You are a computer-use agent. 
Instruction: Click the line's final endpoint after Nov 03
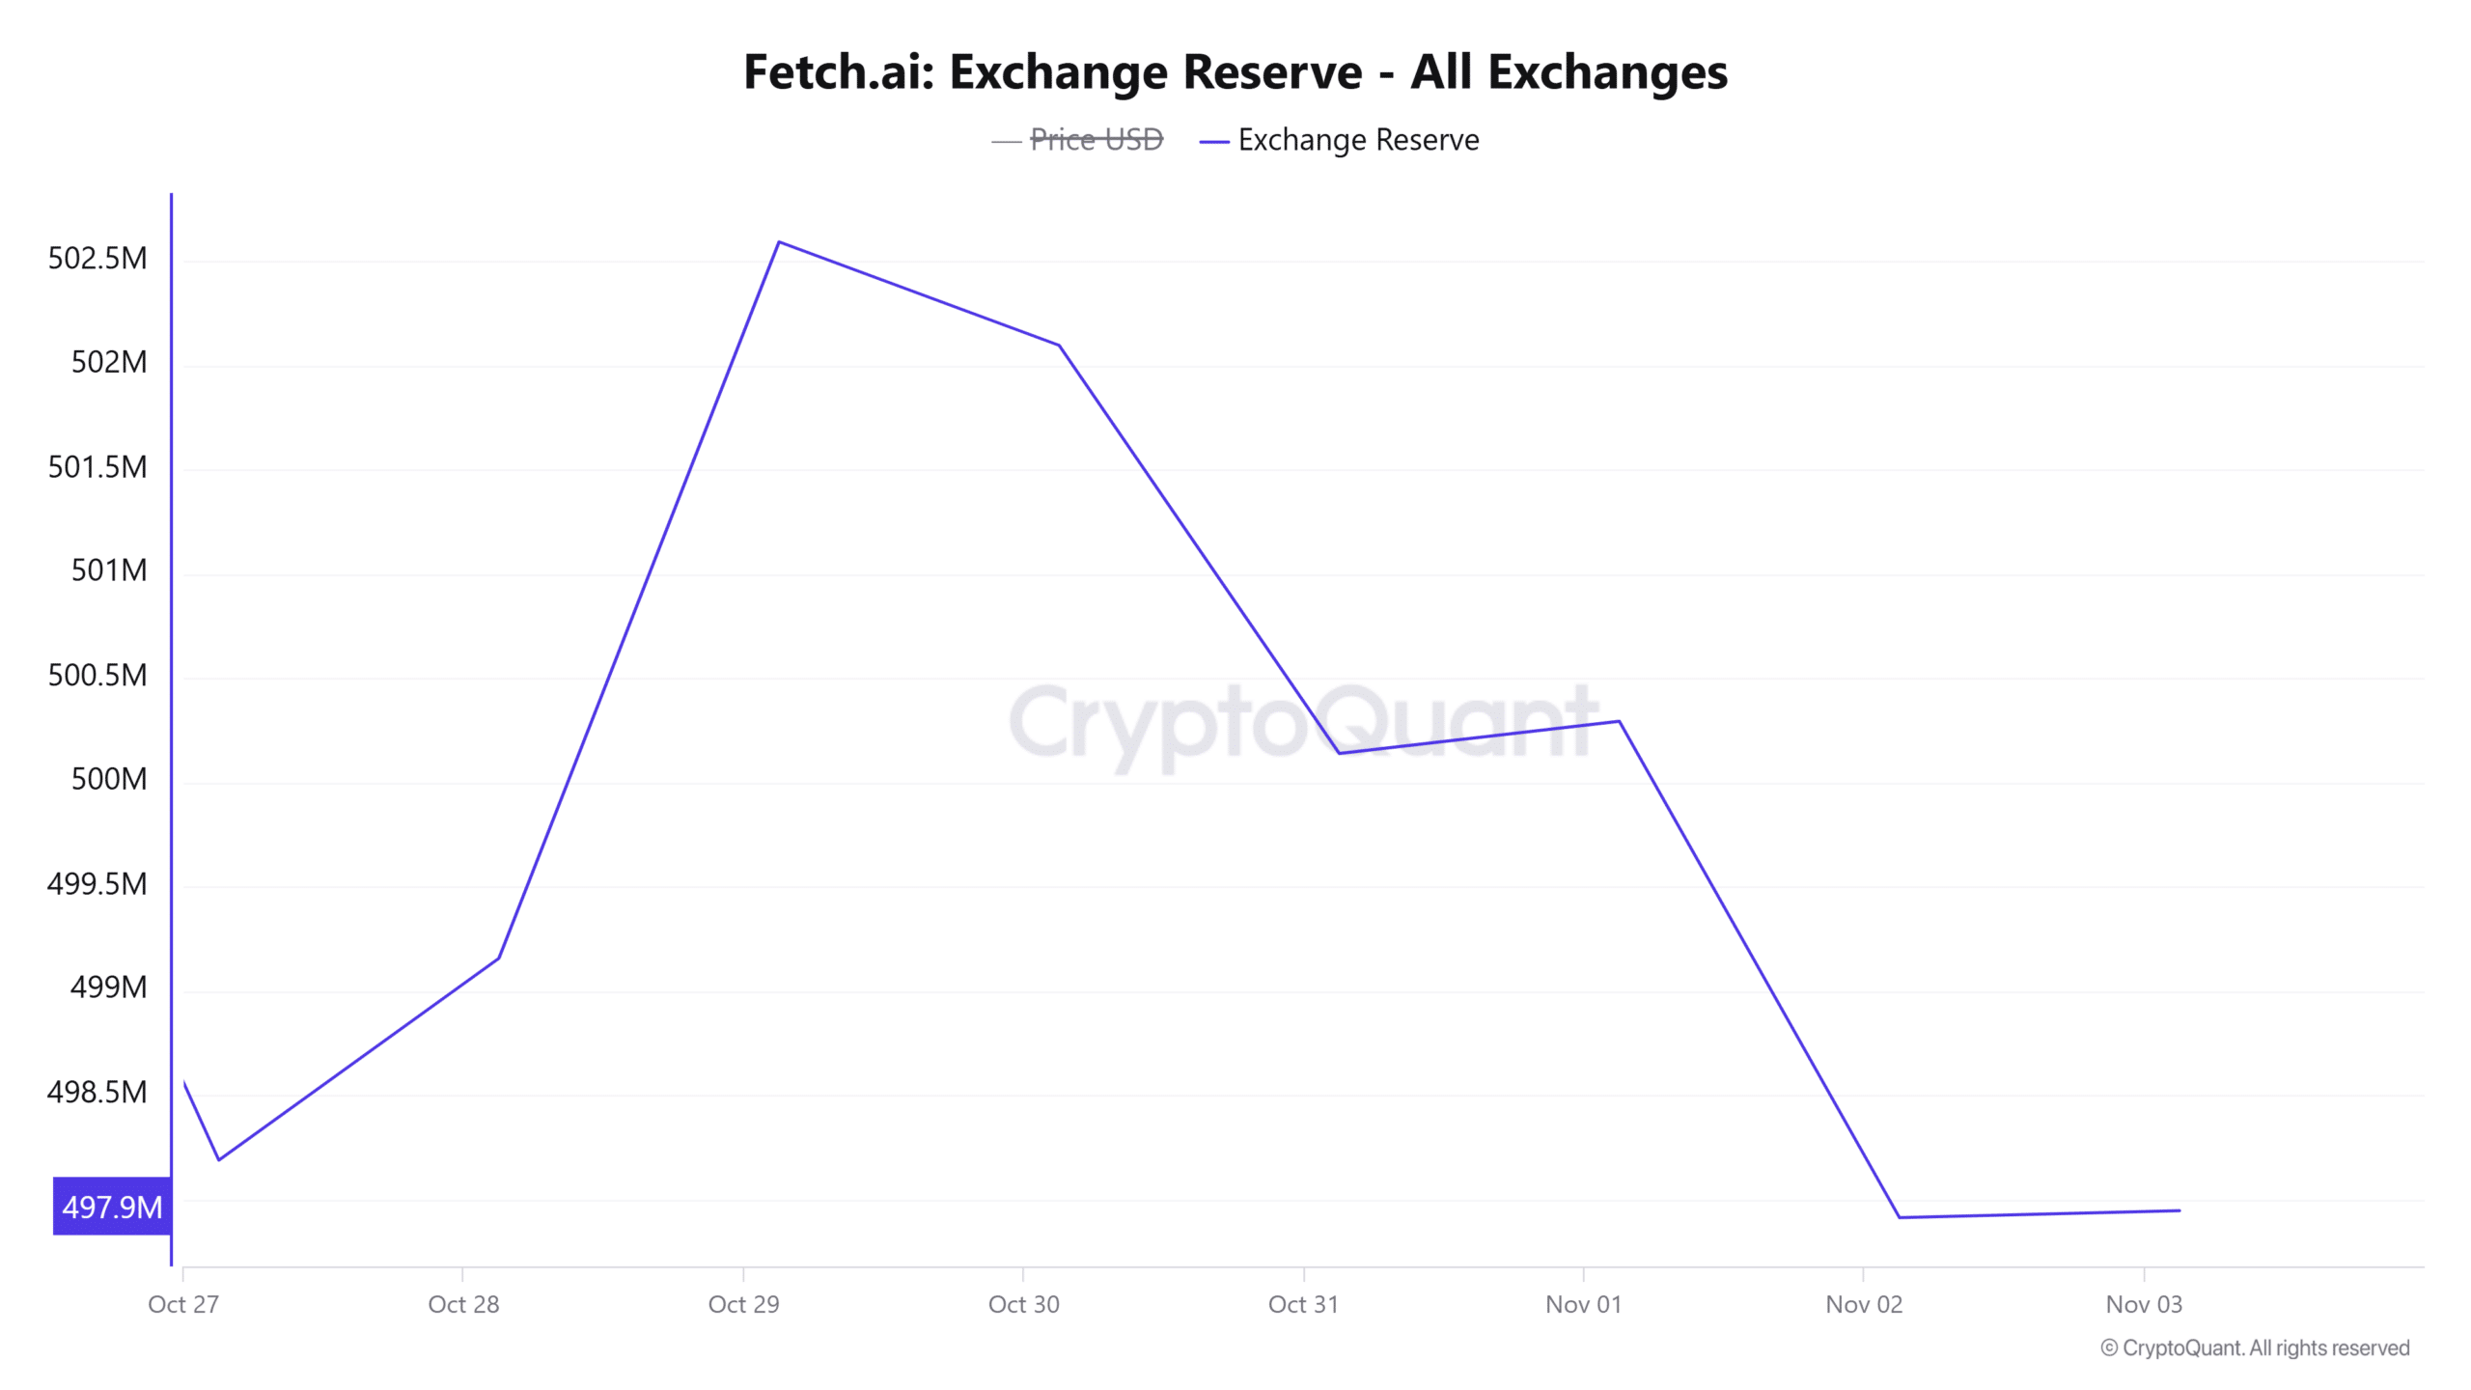tap(2179, 1210)
